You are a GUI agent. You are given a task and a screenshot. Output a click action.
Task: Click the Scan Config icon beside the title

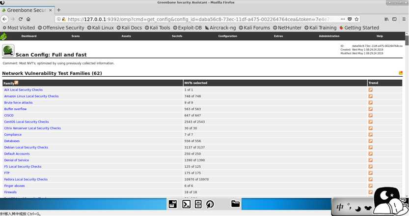click(x=8, y=50)
